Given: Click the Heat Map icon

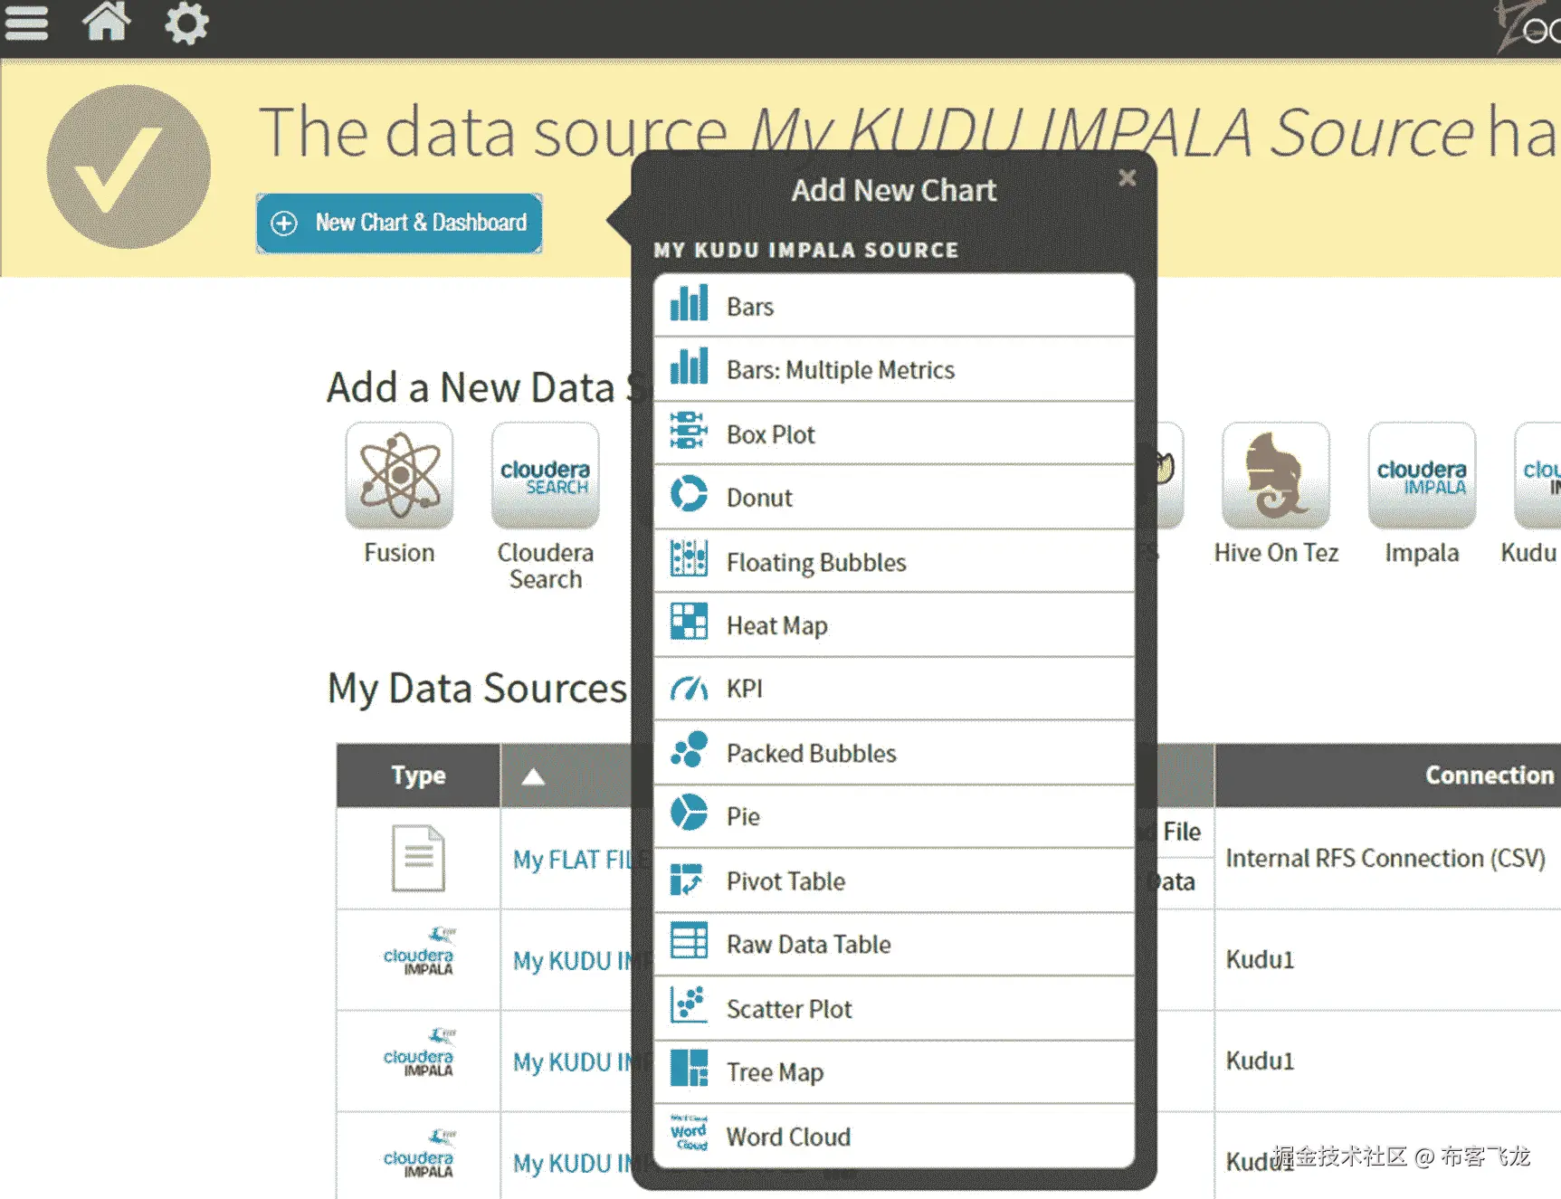Looking at the screenshot, I should (x=689, y=623).
